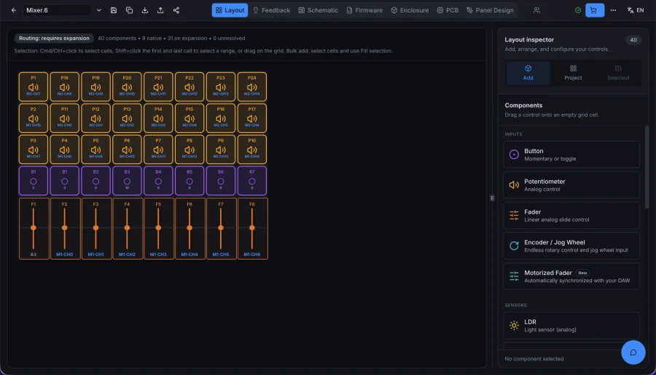Select button B5 on the grid

point(190,181)
